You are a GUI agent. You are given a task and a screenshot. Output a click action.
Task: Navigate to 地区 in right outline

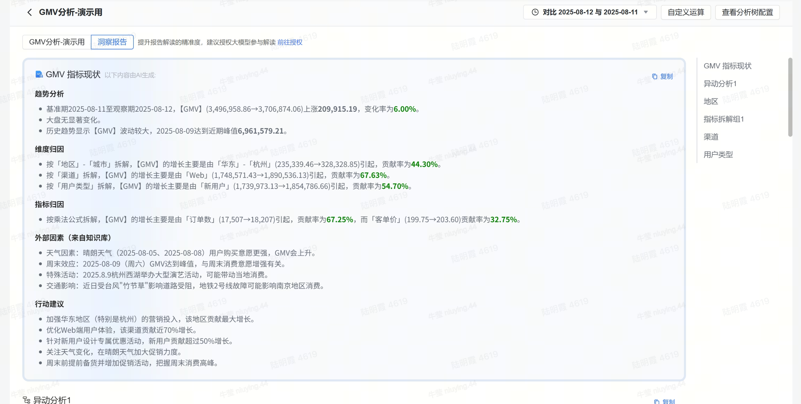[x=711, y=101]
